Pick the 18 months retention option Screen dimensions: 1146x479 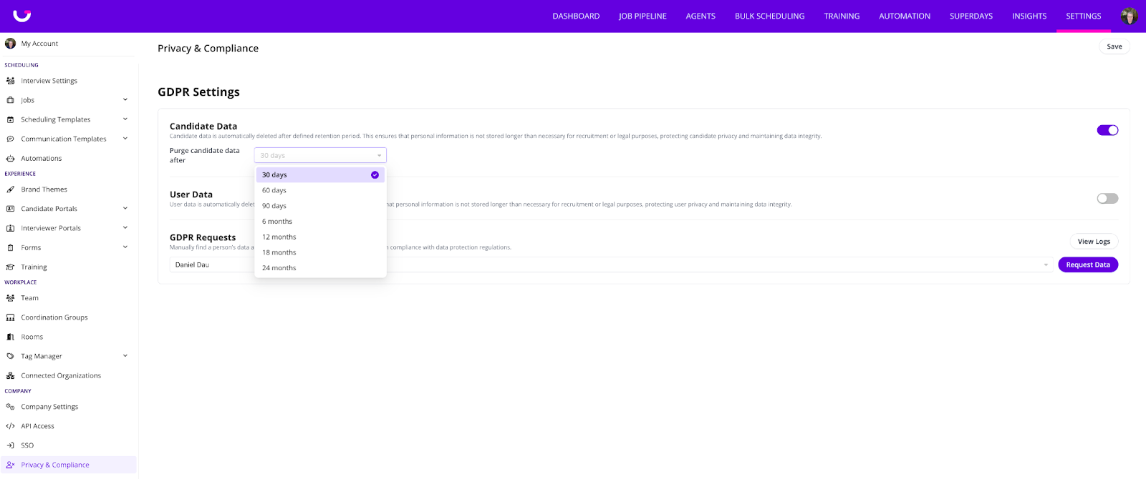[320, 252]
